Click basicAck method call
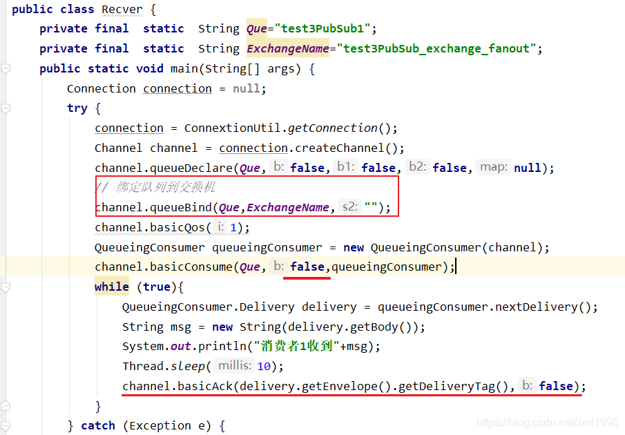This screenshot has height=435, width=625. [205, 387]
